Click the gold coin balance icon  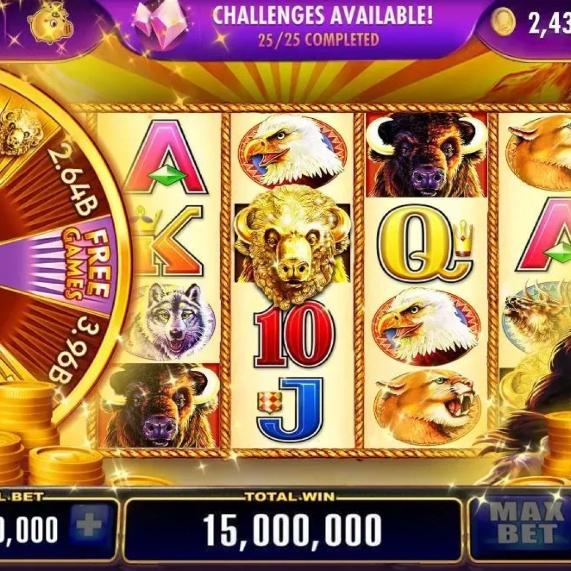click(x=502, y=22)
